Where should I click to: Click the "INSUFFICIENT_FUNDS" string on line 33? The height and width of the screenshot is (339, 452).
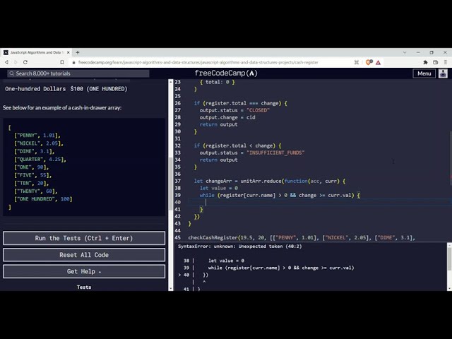275,153
